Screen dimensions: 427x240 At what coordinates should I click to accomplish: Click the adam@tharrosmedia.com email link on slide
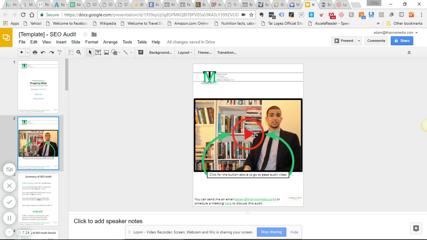pos(256,199)
